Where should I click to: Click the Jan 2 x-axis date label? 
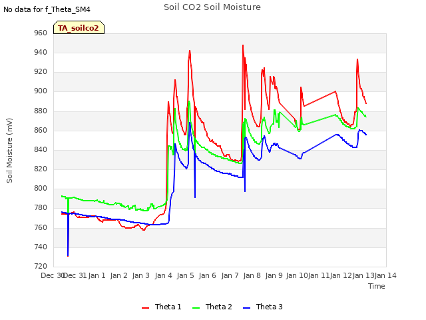118,275
